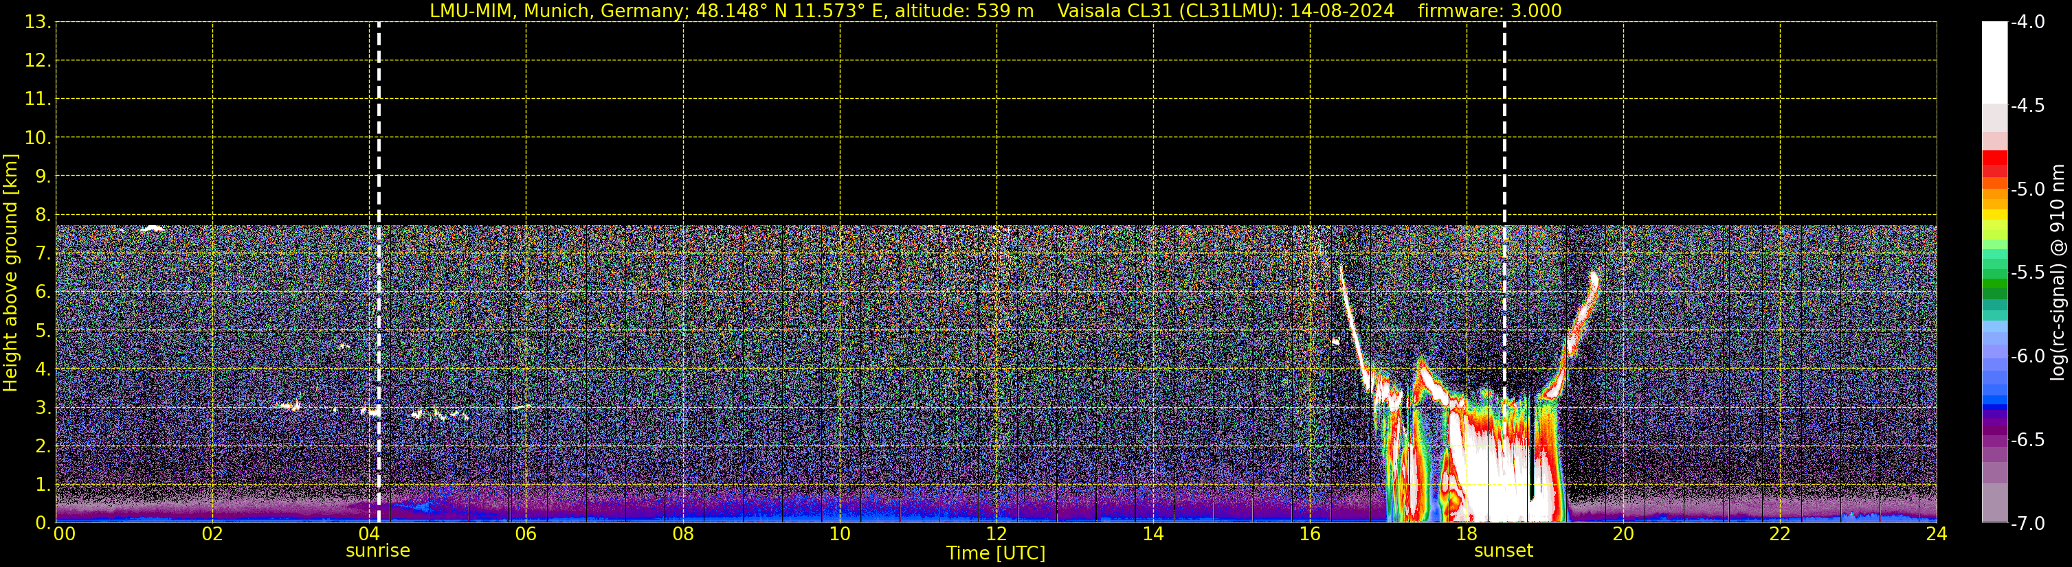Click the 12 tick label on time axis
The height and width of the screenshot is (567, 2072).
[996, 534]
